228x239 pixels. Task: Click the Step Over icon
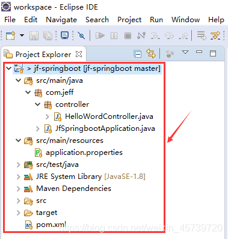(x=169, y=35)
